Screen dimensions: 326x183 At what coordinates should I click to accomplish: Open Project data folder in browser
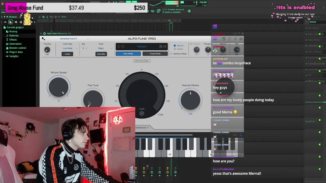pyautogui.click(x=16, y=52)
